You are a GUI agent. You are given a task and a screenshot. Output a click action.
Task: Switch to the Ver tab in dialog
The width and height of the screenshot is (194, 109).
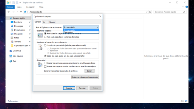[44, 22]
